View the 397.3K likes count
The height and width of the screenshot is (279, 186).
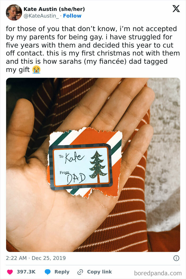[26, 272]
